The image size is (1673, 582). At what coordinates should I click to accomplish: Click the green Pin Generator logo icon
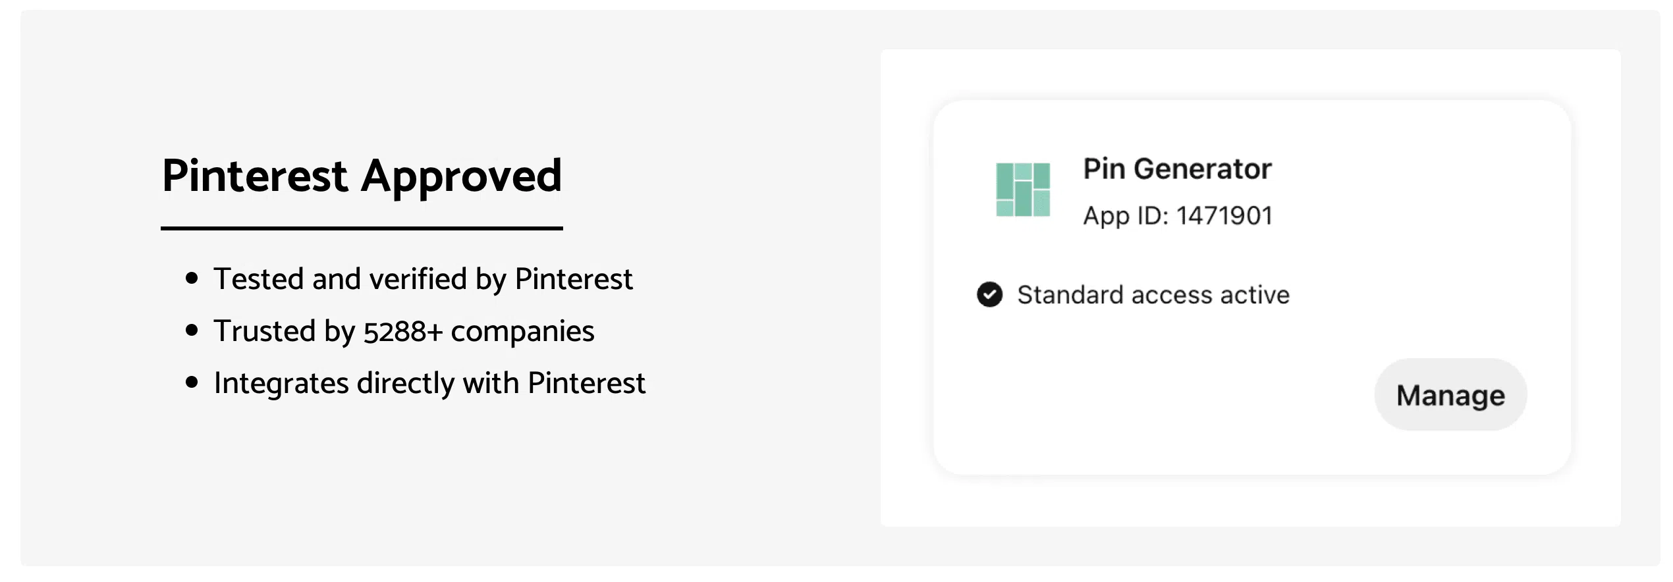click(1023, 190)
